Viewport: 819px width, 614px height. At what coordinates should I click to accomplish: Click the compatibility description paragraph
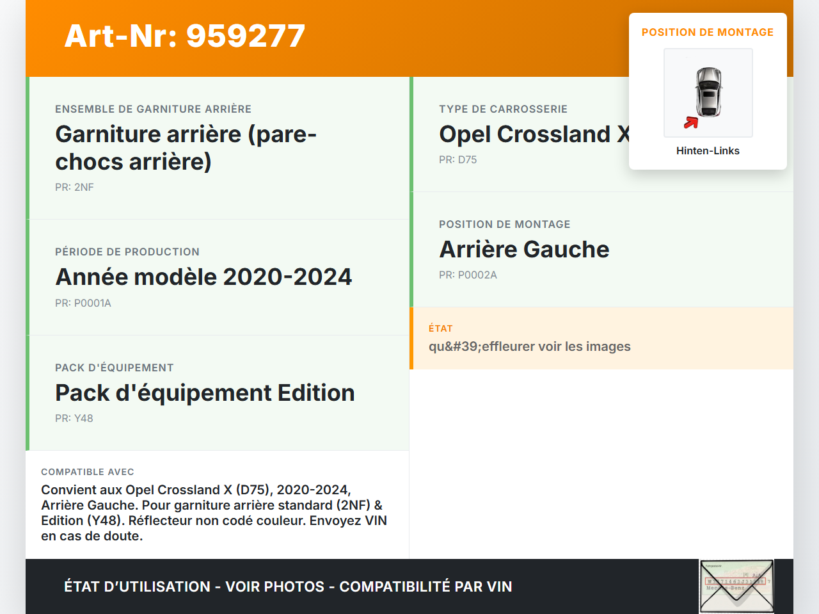click(214, 513)
